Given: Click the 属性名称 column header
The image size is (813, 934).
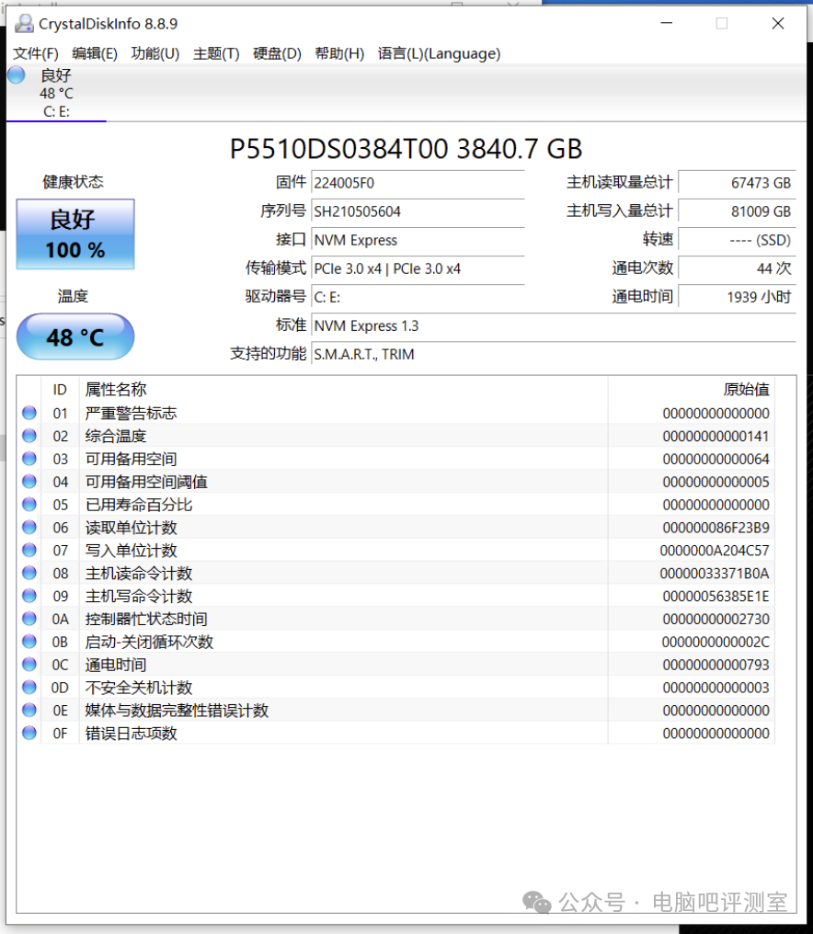Looking at the screenshot, I should [343, 390].
